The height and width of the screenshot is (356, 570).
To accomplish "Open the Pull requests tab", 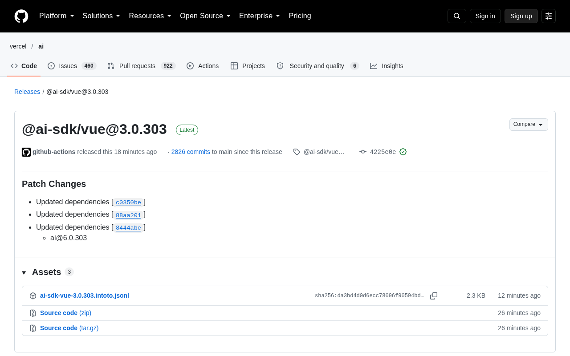I will (142, 66).
